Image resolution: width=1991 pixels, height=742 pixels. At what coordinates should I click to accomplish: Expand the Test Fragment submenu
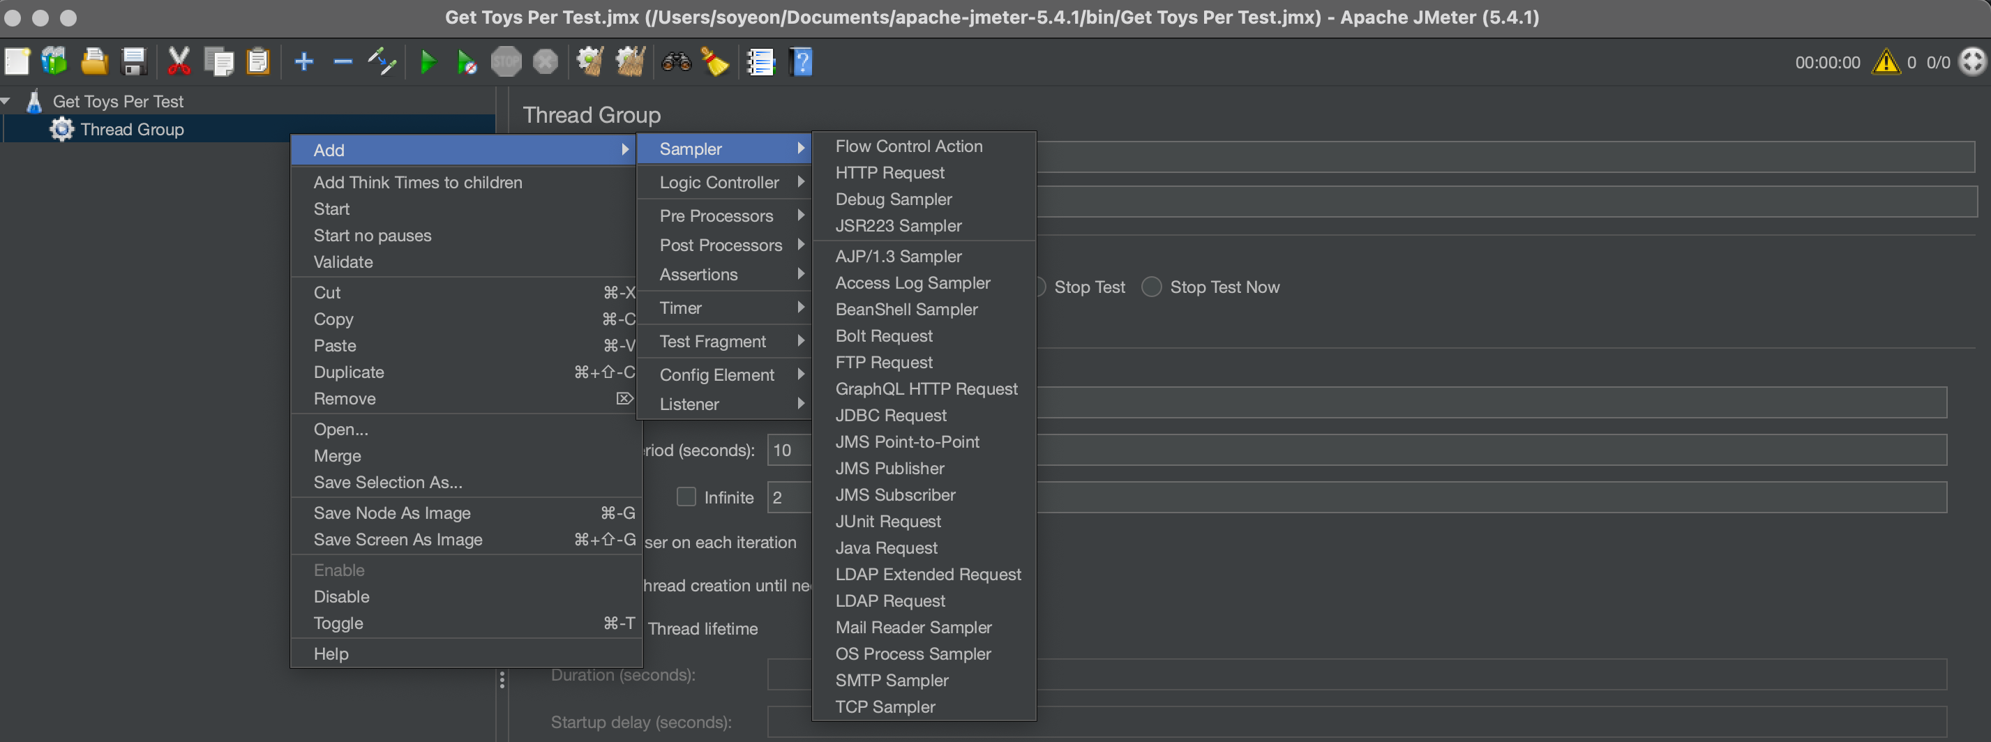[724, 341]
